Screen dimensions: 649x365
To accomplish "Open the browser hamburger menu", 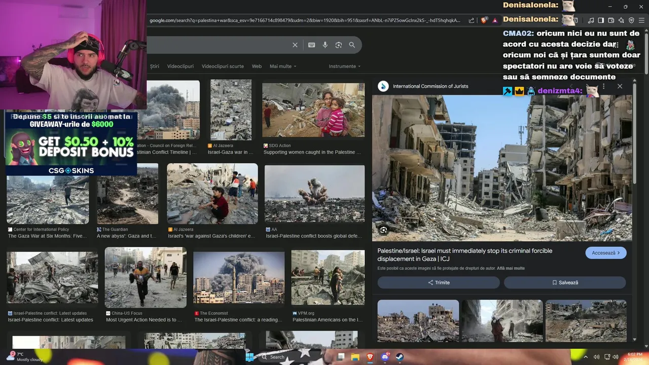I will click(x=642, y=20).
